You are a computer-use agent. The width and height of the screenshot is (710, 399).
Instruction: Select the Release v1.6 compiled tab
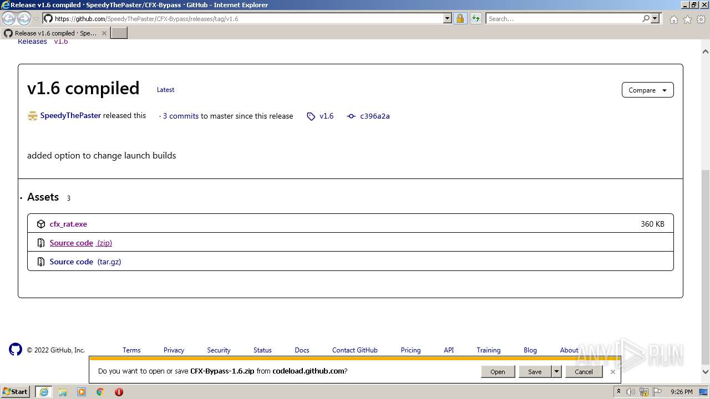55,33
